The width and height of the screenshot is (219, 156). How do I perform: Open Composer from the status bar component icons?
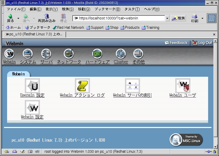22,151
